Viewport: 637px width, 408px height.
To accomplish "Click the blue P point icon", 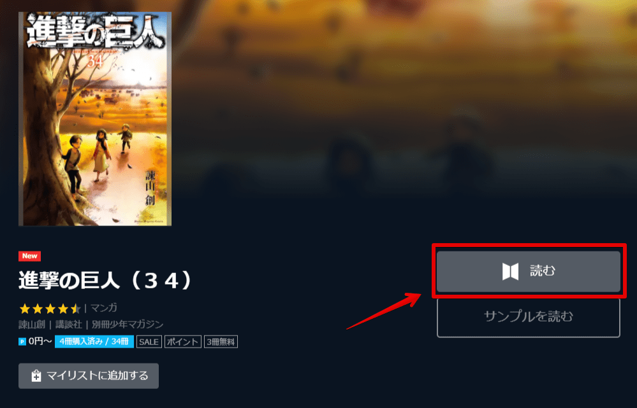I will (22, 342).
